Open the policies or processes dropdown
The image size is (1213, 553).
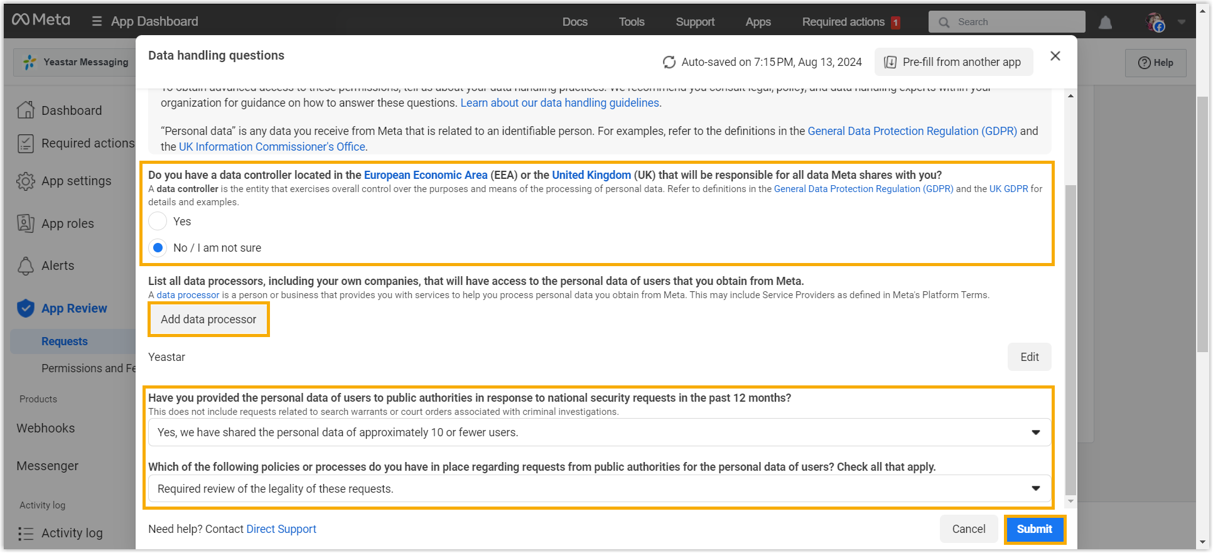[x=599, y=489]
